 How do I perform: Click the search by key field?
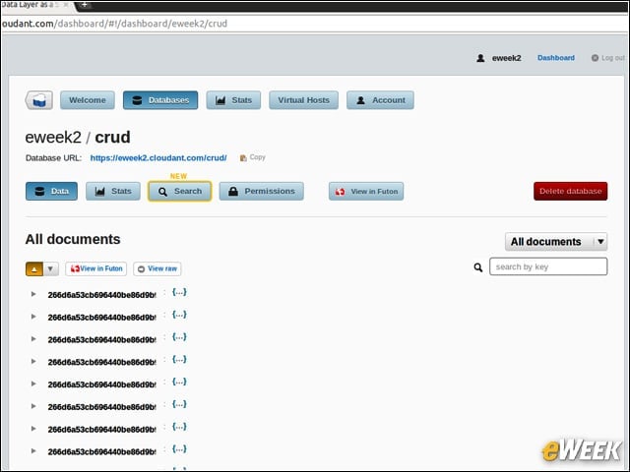tap(548, 266)
